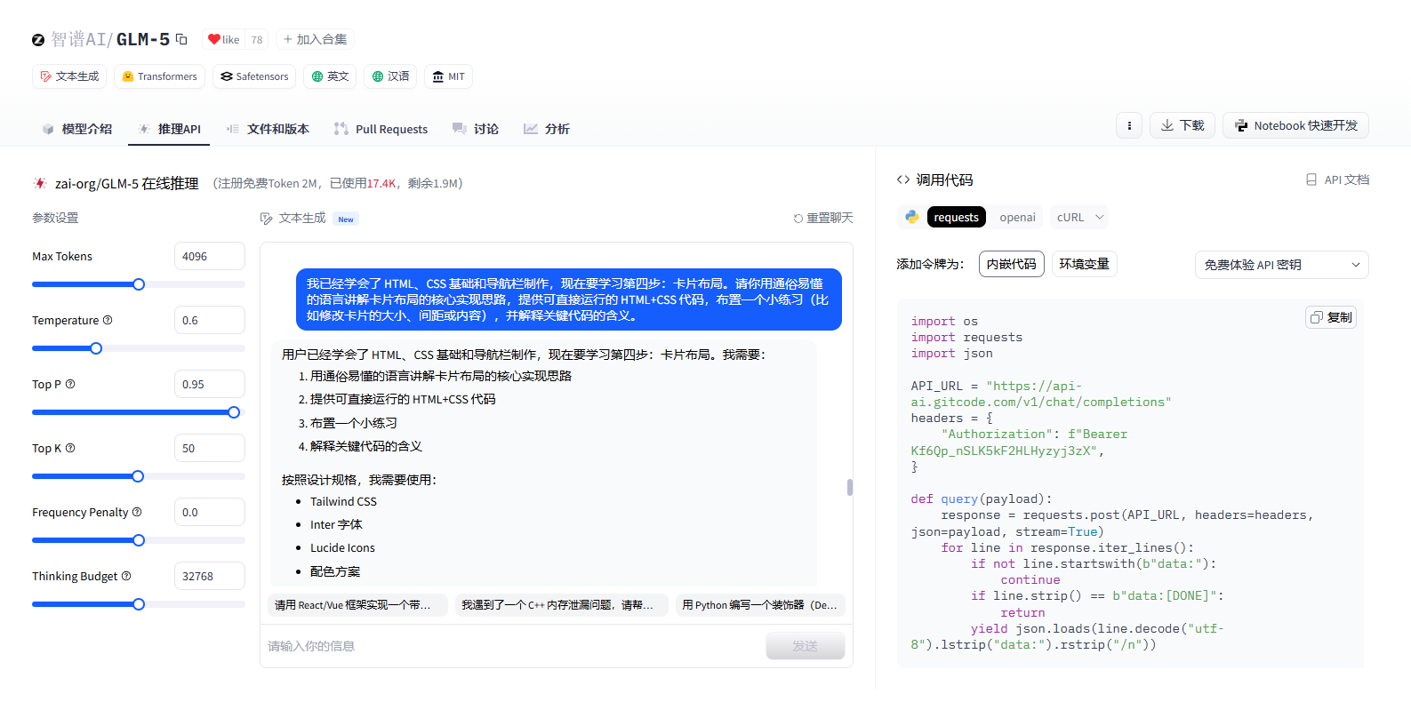Copy the code with 复制 button
The width and height of the screenshot is (1411, 702).
tap(1331, 317)
